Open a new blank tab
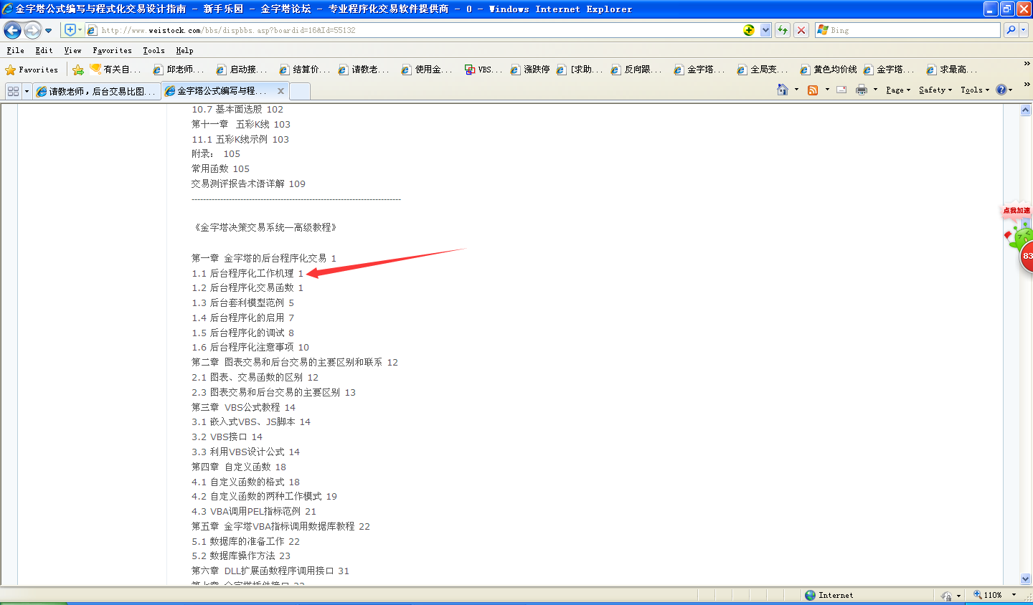Viewport: 1033px width, 605px height. (300, 91)
